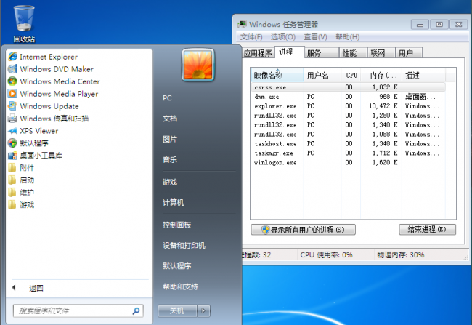Open Windows Media Player icon

tap(12, 94)
